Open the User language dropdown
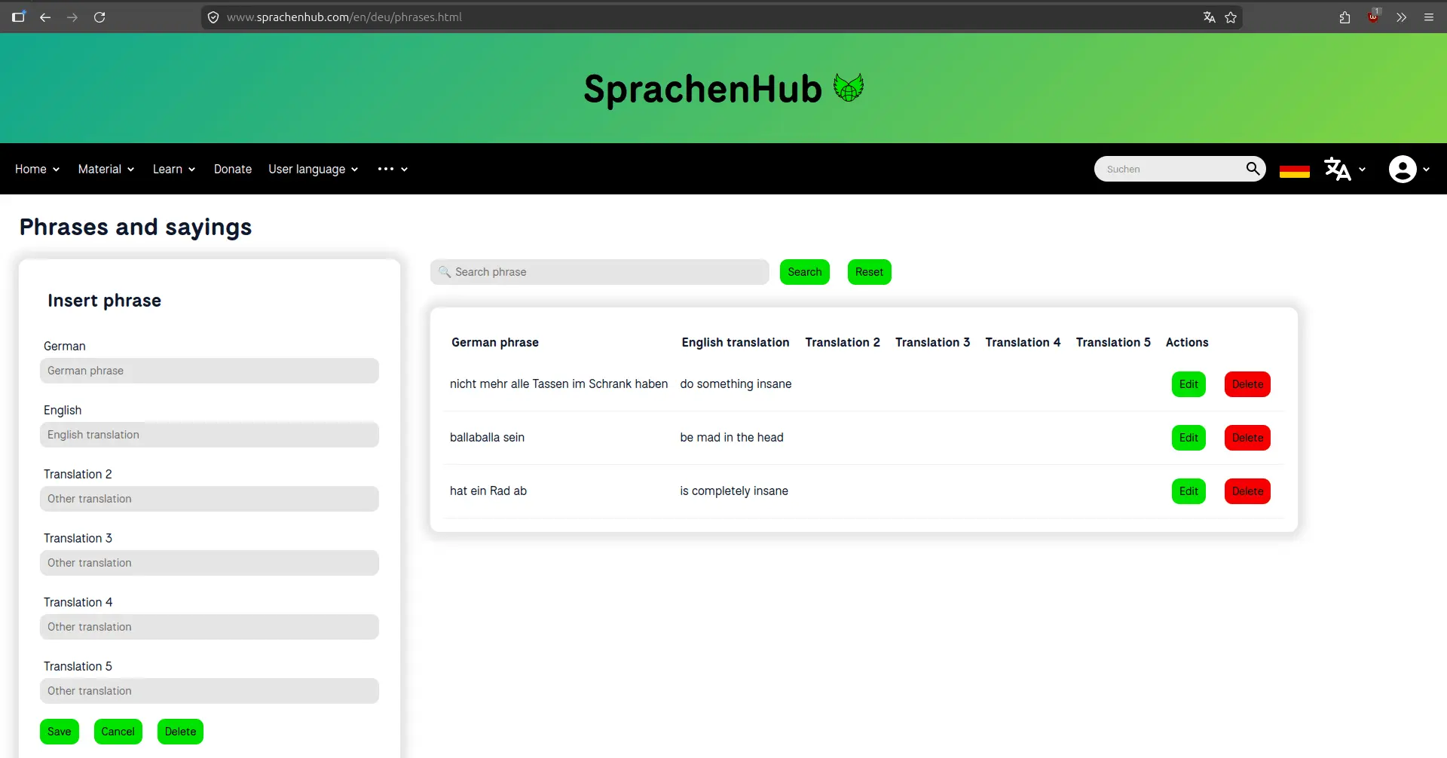The height and width of the screenshot is (758, 1447). coord(313,169)
